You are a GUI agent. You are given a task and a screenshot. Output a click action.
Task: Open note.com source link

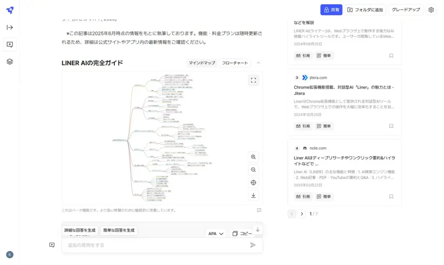point(318,148)
